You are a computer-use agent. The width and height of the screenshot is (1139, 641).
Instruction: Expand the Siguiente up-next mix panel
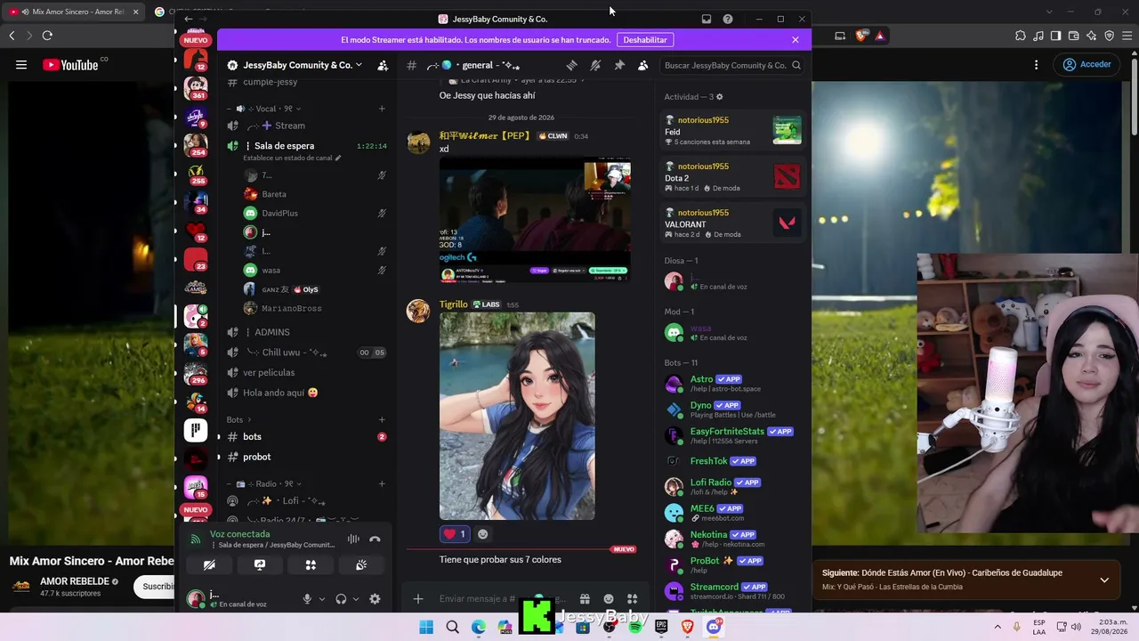pos(1104,580)
